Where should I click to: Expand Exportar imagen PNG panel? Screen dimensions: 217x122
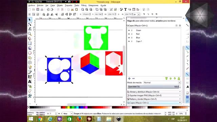(x=154, y=96)
